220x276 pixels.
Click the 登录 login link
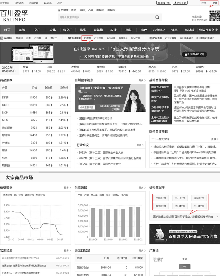pyautogui.click(x=215, y=3)
